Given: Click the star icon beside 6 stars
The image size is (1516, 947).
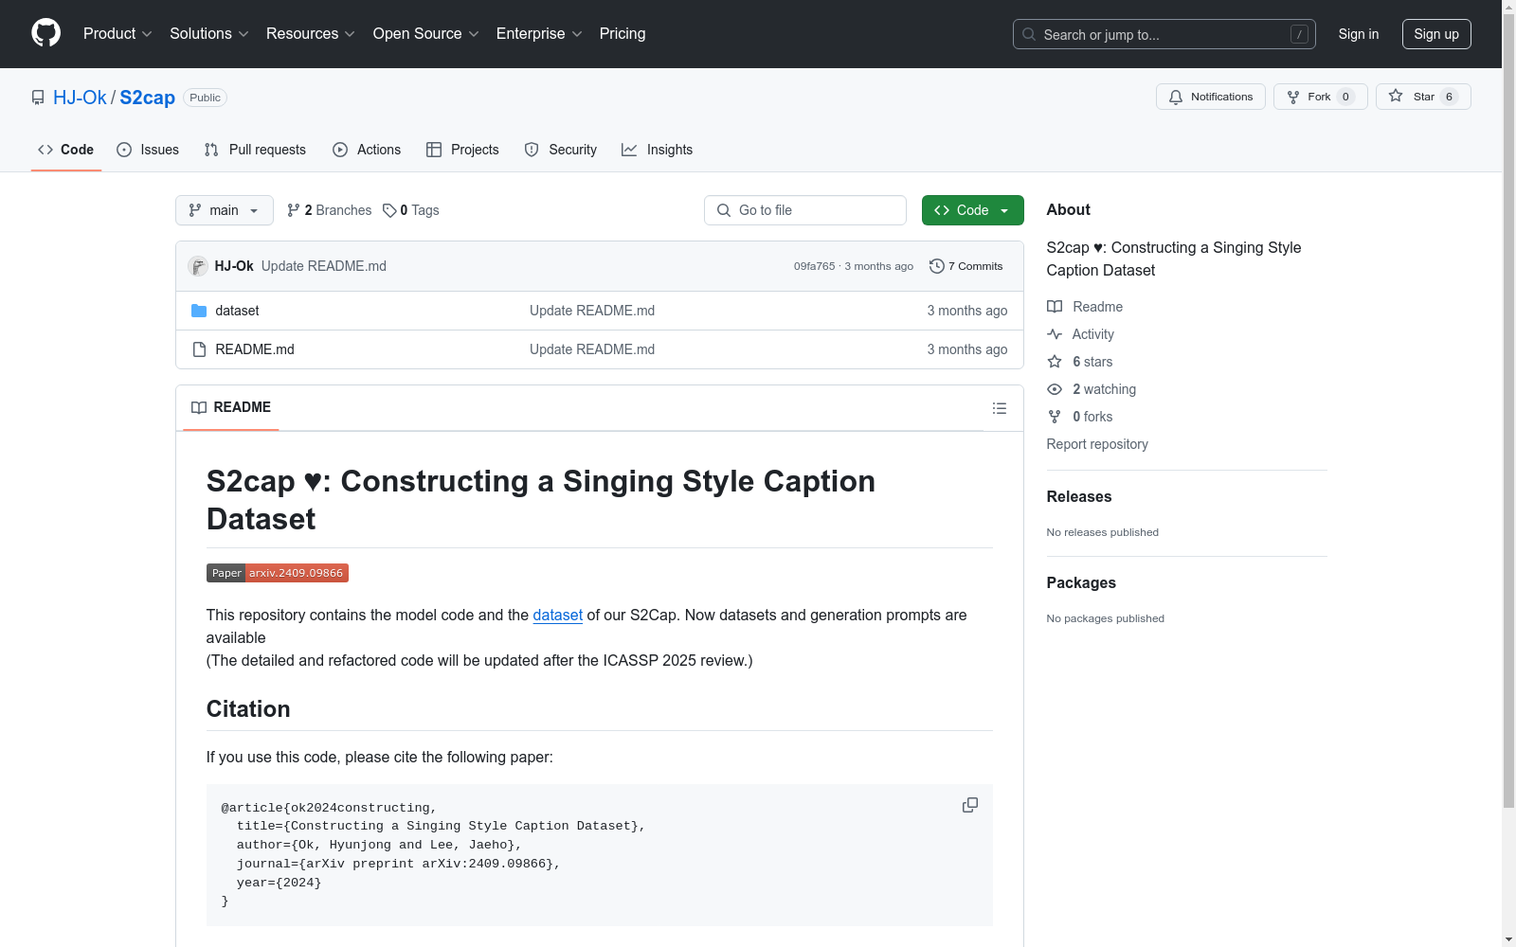Looking at the screenshot, I should pos(1055,362).
